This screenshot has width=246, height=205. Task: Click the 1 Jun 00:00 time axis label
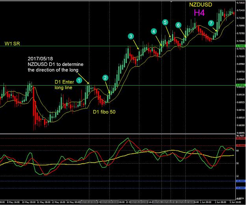pos(205,202)
